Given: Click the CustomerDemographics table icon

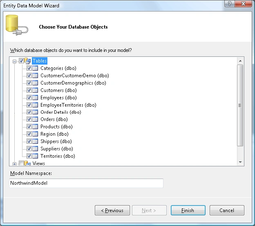Looking at the screenshot, I should (x=35, y=83).
